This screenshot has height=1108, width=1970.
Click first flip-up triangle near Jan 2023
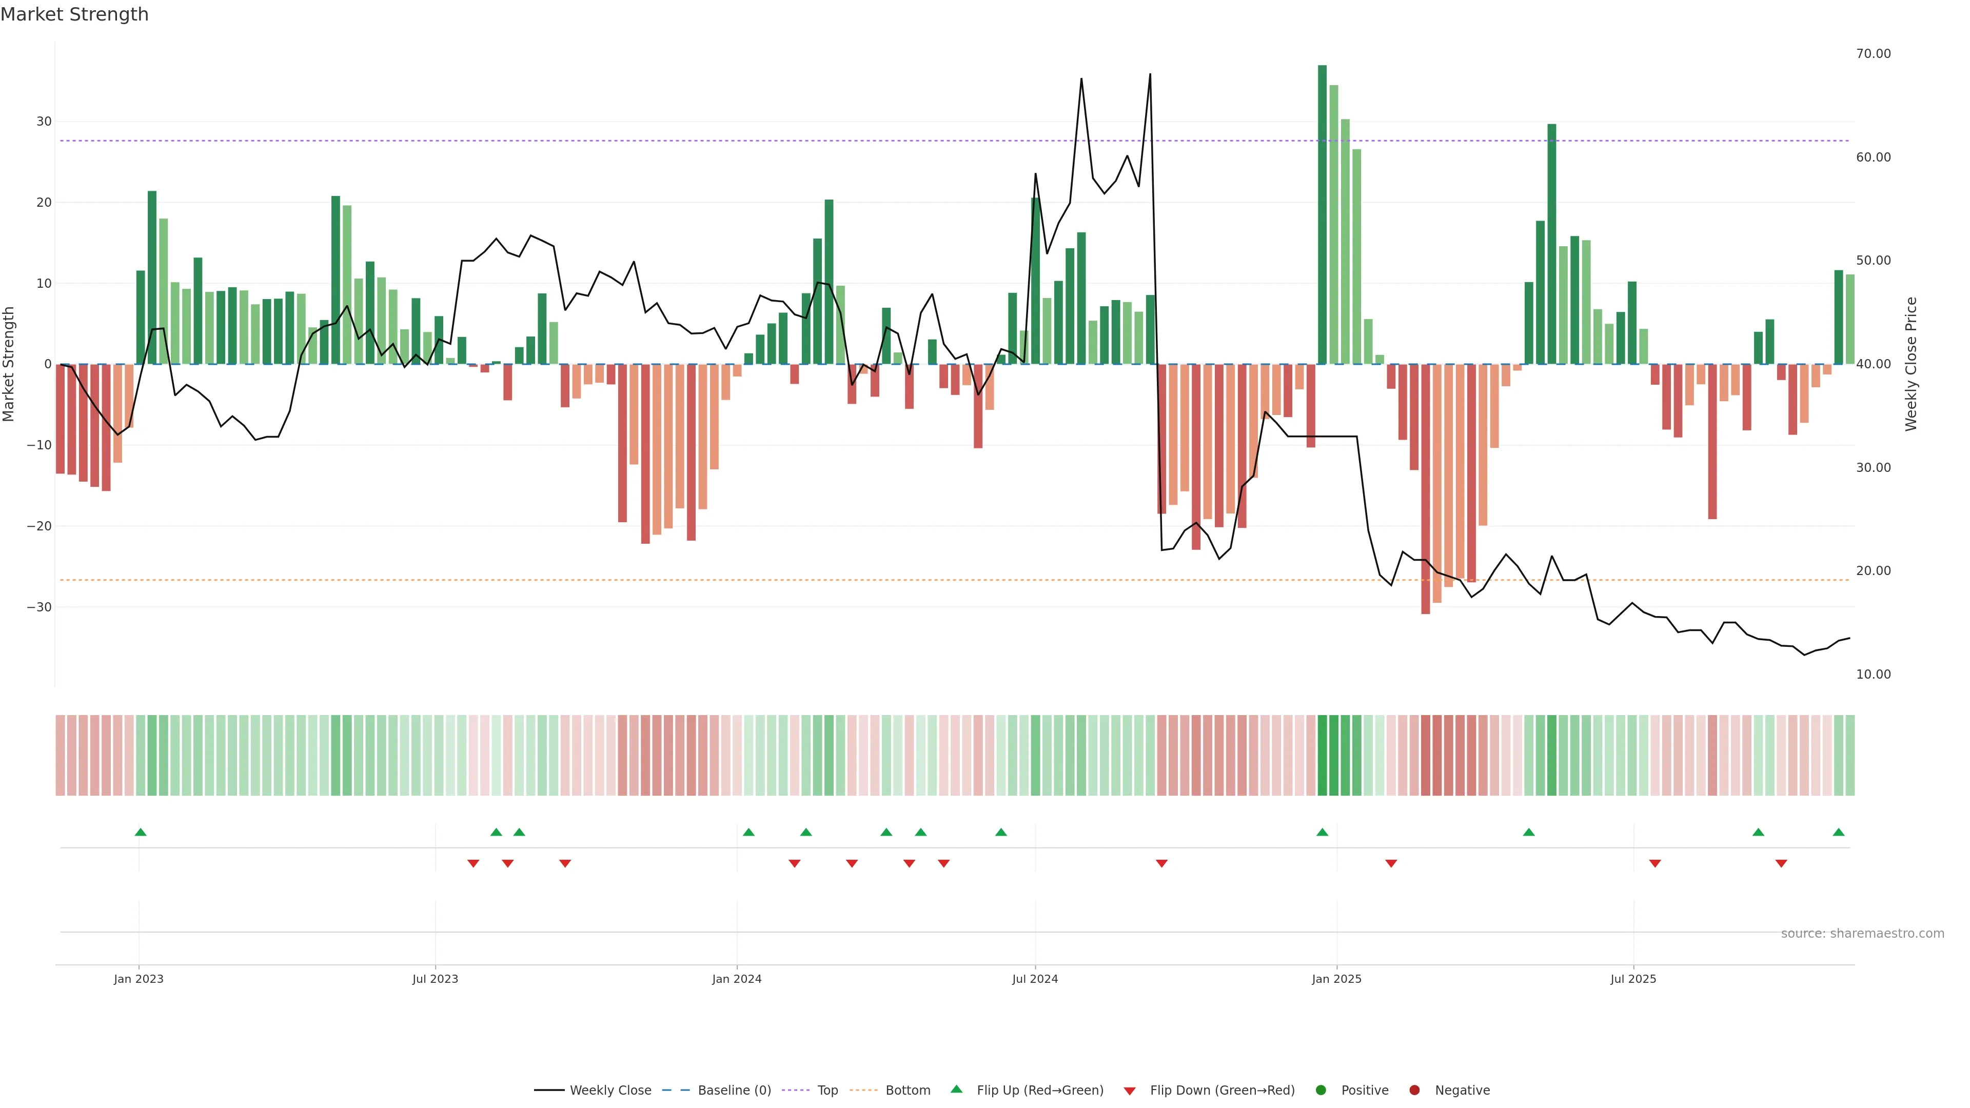141,832
